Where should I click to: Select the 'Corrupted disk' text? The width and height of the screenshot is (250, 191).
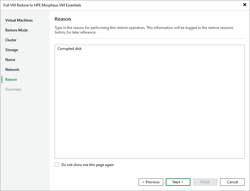tap(69, 48)
